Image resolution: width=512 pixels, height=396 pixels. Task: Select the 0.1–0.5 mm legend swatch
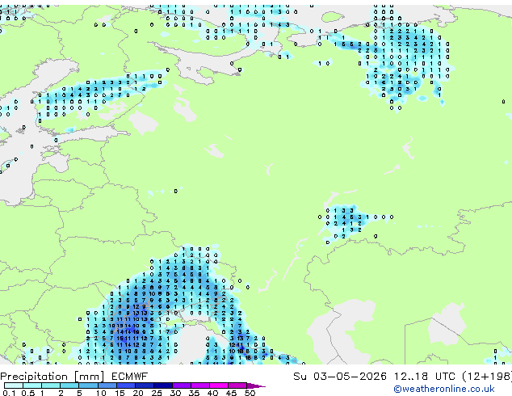[x=14, y=385]
